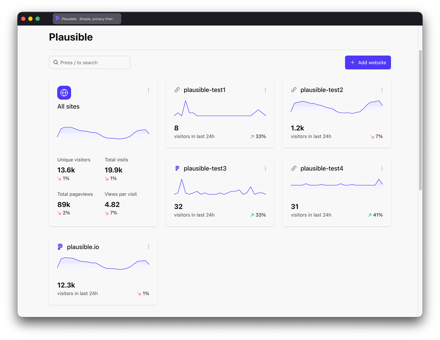440x340 pixels.
Task: Click the plus icon inside the Add website button
Action: click(352, 62)
